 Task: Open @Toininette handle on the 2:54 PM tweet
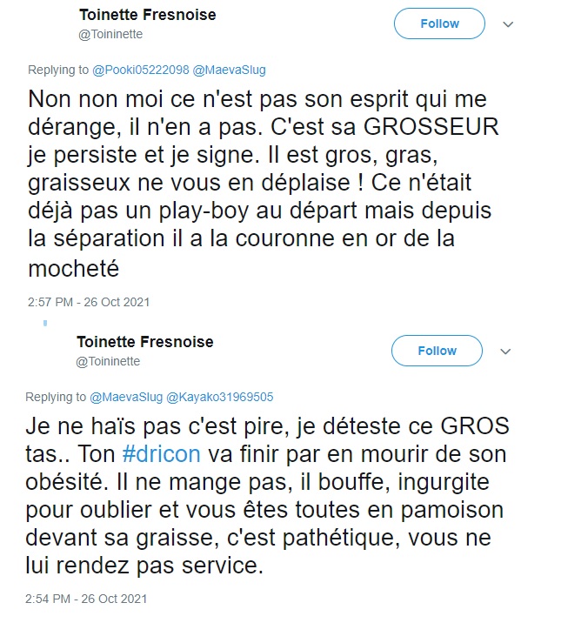(x=108, y=360)
